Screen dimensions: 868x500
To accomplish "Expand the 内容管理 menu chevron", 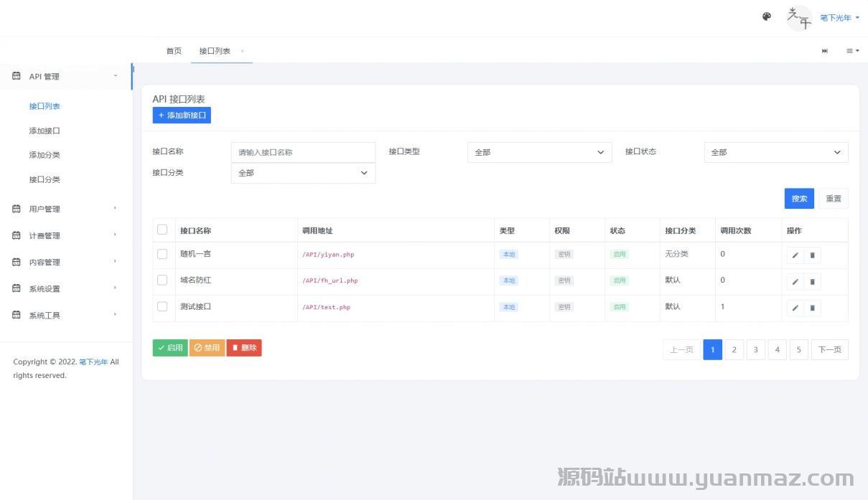I will point(115,261).
